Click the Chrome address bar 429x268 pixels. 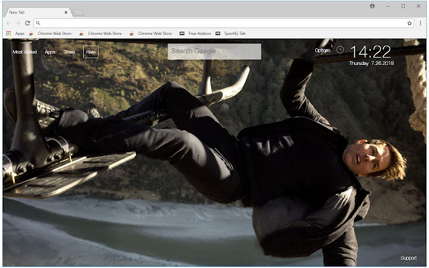point(224,23)
